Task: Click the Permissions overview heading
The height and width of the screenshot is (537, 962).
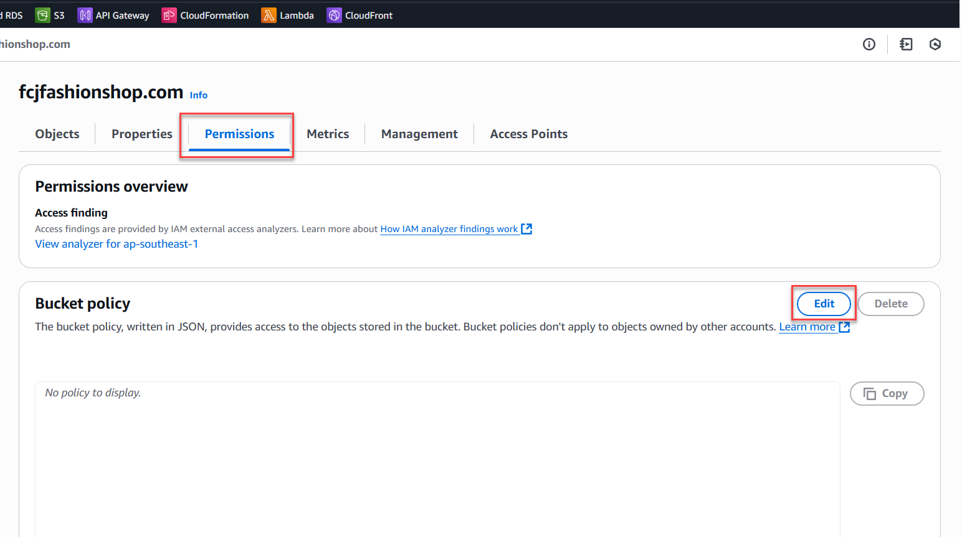Action: [112, 187]
